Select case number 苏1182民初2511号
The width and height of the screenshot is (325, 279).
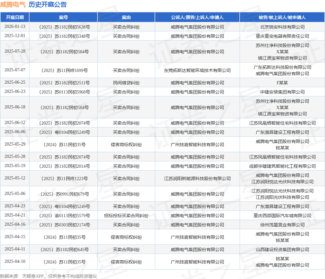point(65,83)
